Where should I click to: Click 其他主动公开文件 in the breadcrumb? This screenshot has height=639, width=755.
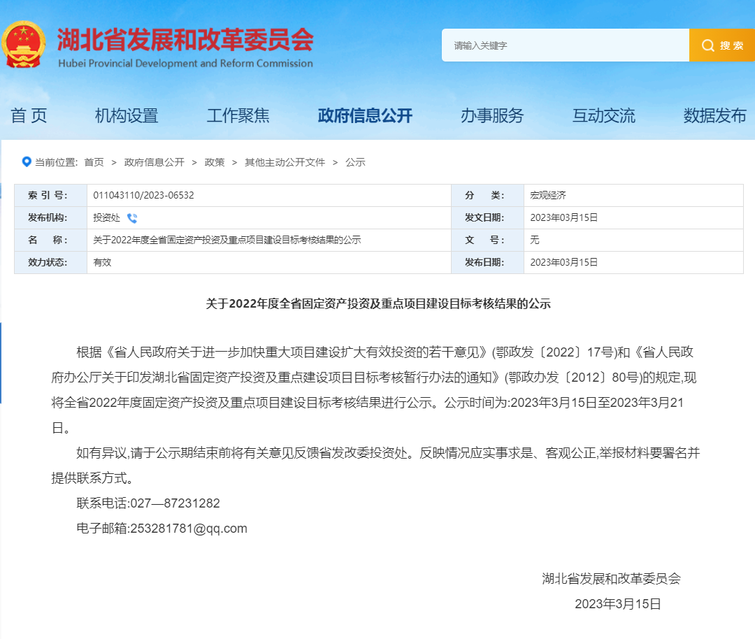coord(285,162)
